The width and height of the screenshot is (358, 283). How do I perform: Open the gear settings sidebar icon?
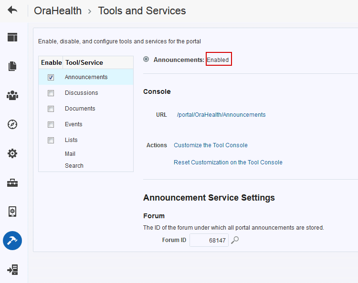(12, 153)
